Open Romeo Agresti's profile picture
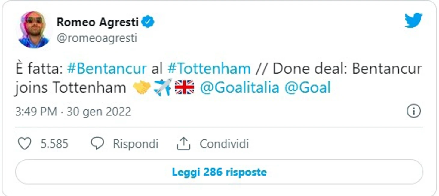The height and width of the screenshot is (196, 439). click(34, 29)
